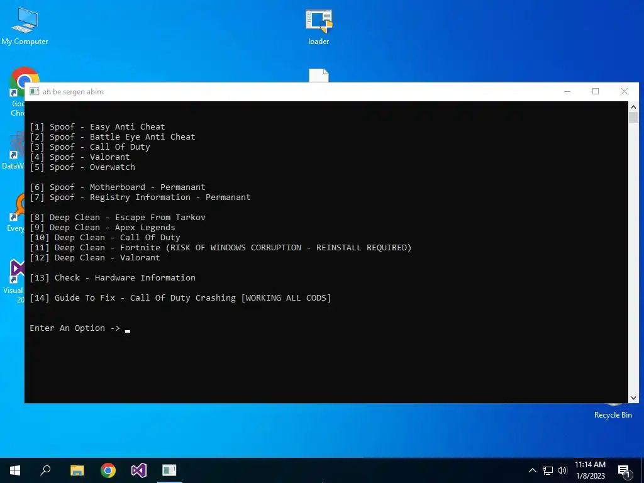The height and width of the screenshot is (483, 644).
Task: Open the volume speaker tray icon
Action: pos(562,470)
